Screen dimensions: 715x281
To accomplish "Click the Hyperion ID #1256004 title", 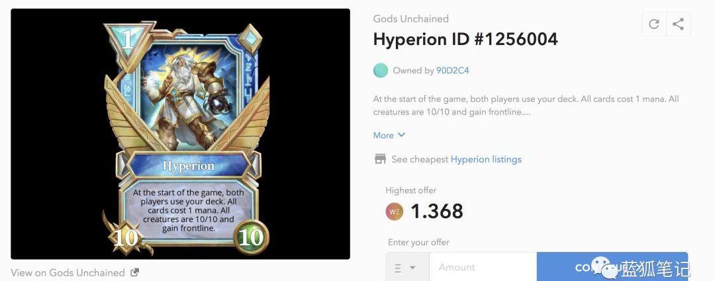I will (465, 39).
